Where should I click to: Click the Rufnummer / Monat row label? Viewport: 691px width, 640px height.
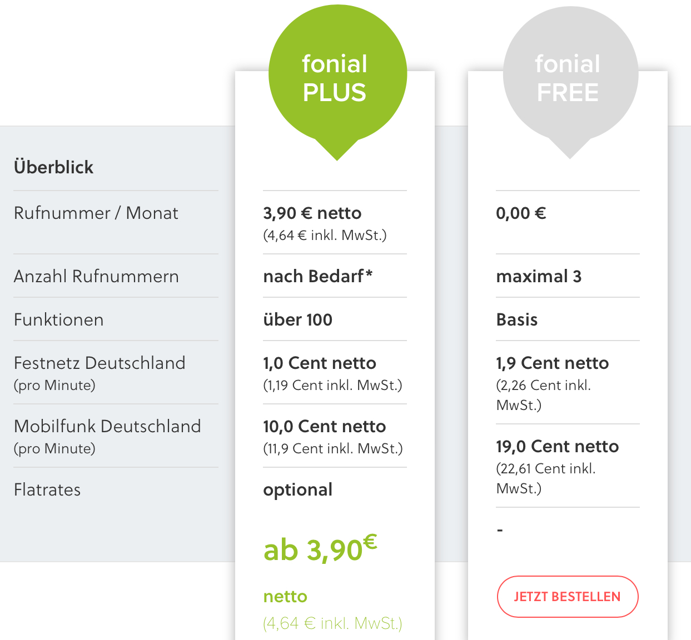(x=96, y=213)
